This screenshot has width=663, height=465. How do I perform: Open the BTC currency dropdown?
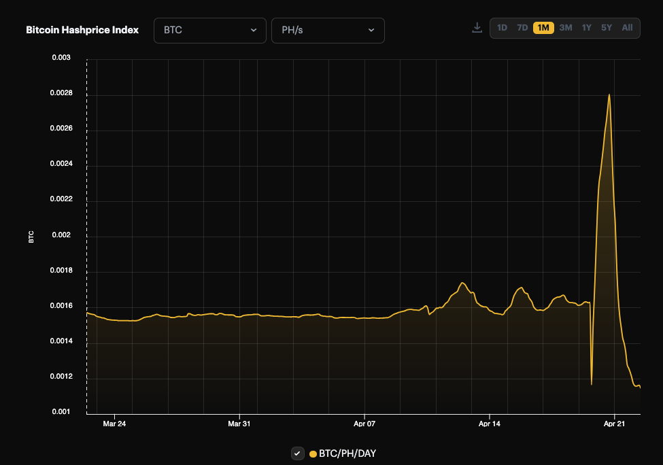click(209, 30)
